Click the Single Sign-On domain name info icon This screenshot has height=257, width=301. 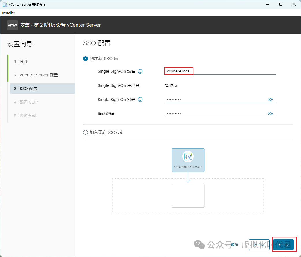pyautogui.click(x=140, y=71)
